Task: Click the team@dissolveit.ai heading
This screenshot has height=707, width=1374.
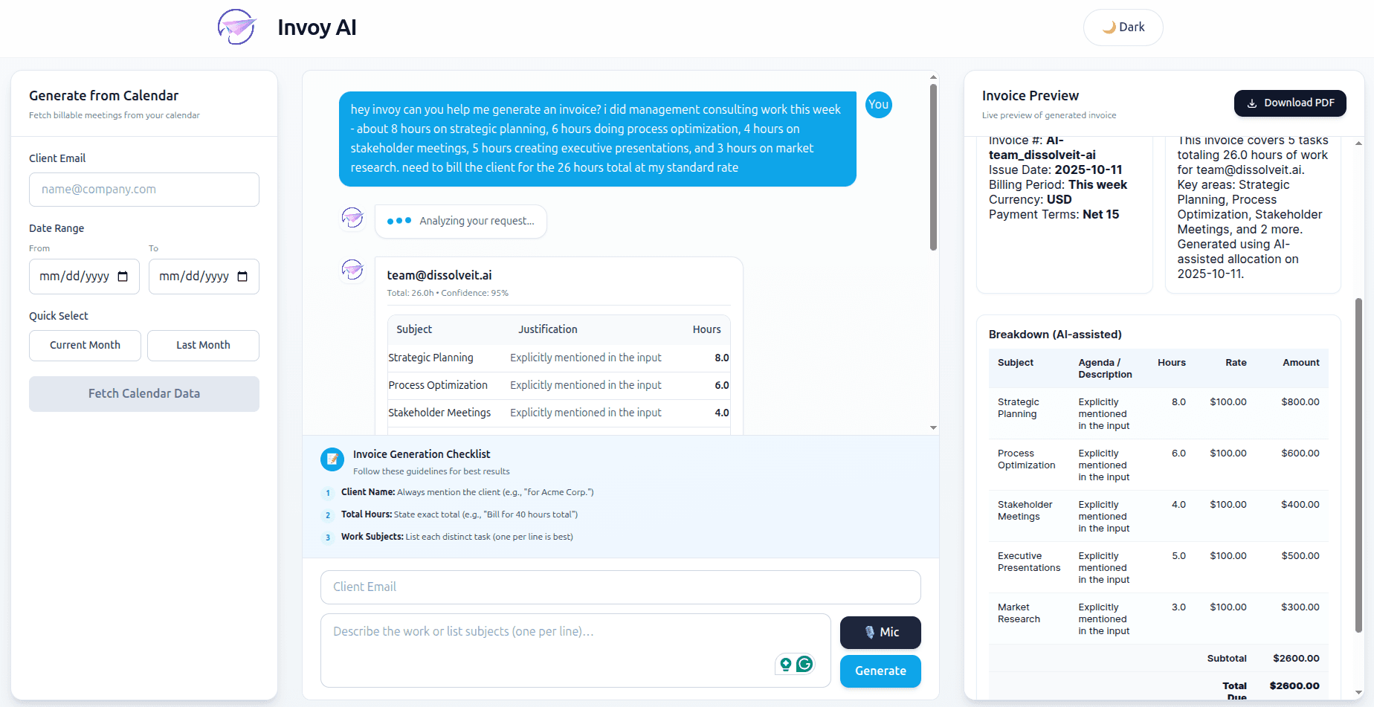Action: click(439, 276)
